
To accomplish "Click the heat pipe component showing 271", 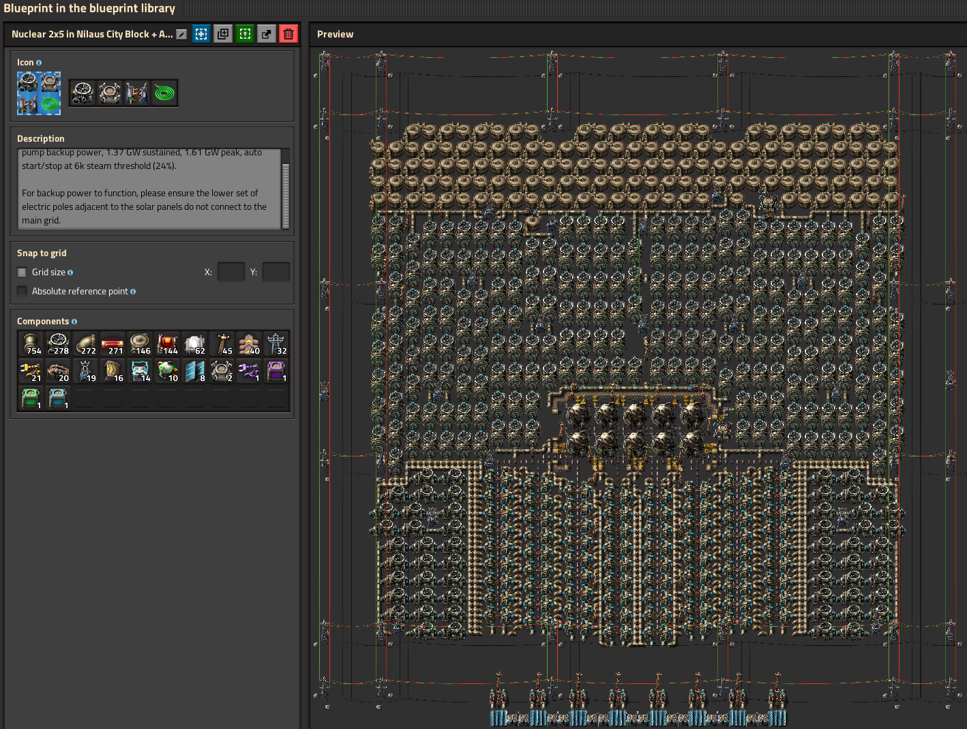I will (113, 344).
